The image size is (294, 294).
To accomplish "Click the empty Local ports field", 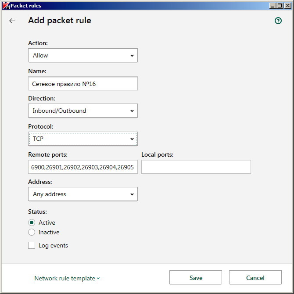I will coord(196,167).
